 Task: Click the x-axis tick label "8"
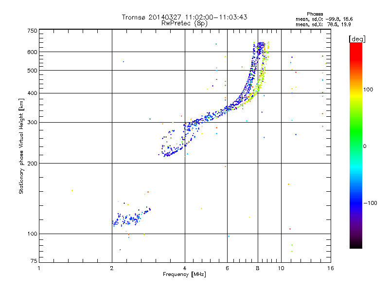258,268
